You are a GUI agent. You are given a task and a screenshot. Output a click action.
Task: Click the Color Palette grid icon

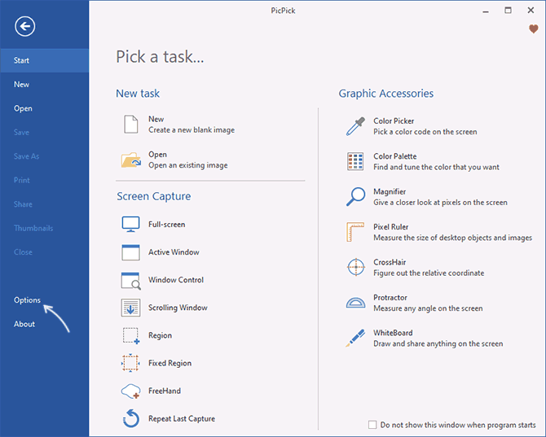tap(355, 161)
